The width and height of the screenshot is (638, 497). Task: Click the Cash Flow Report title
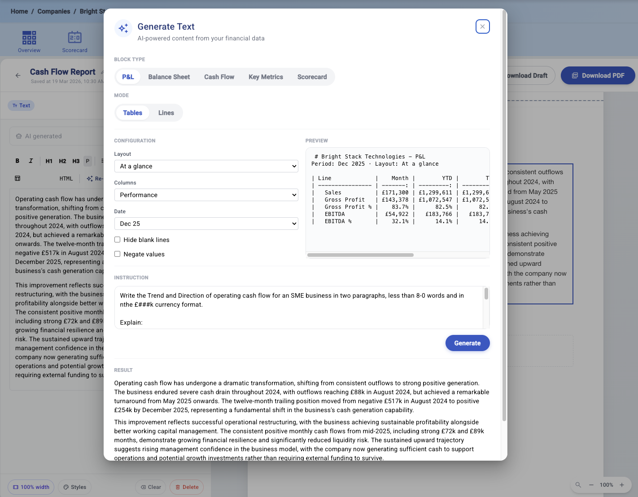pyautogui.click(x=63, y=72)
